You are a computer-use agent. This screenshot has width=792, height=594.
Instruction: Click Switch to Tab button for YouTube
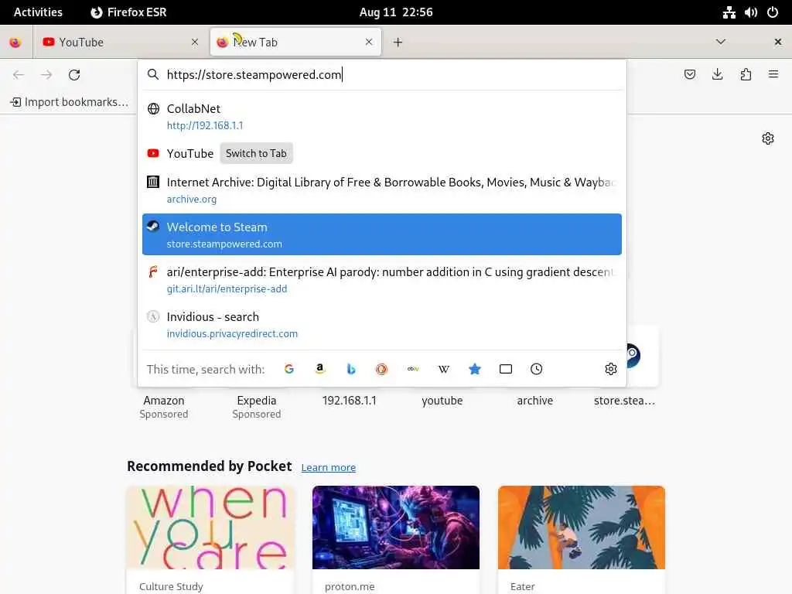tap(256, 154)
